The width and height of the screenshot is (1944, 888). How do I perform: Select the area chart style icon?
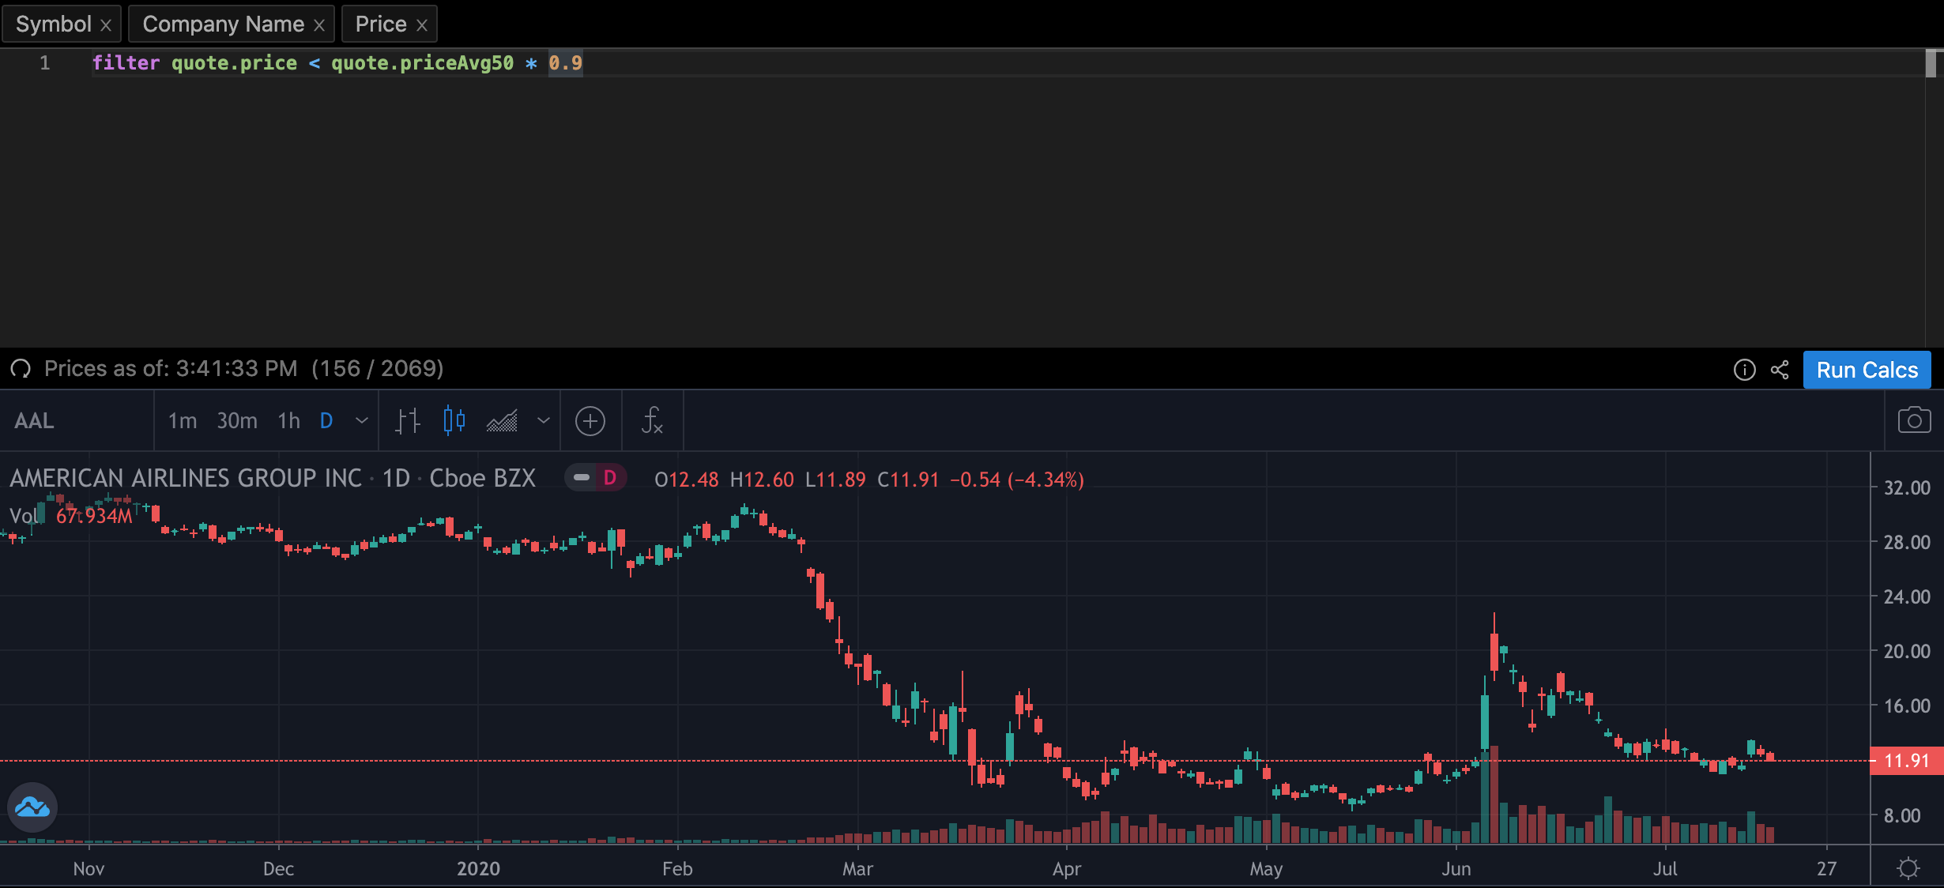[502, 421]
